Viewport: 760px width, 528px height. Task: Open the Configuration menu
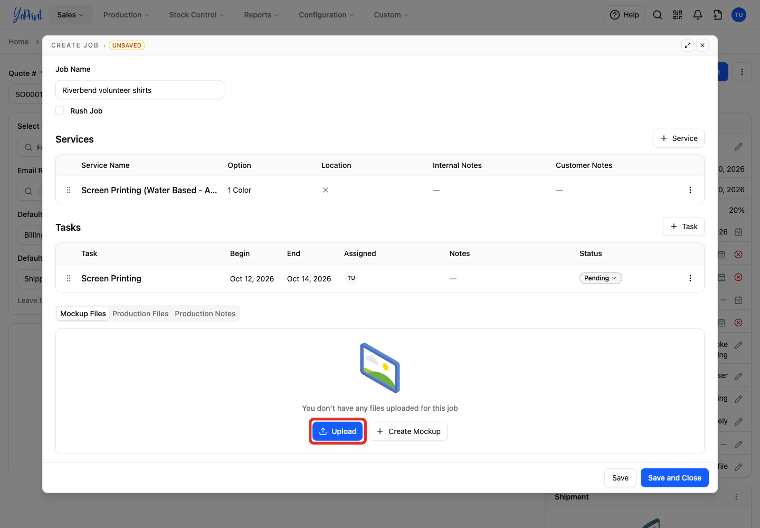326,15
